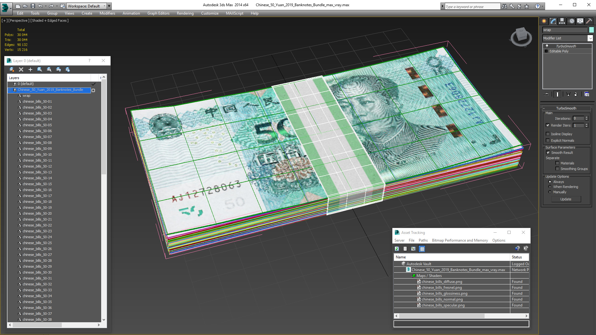
Task: Click the New Scene icon
Action: point(18,6)
